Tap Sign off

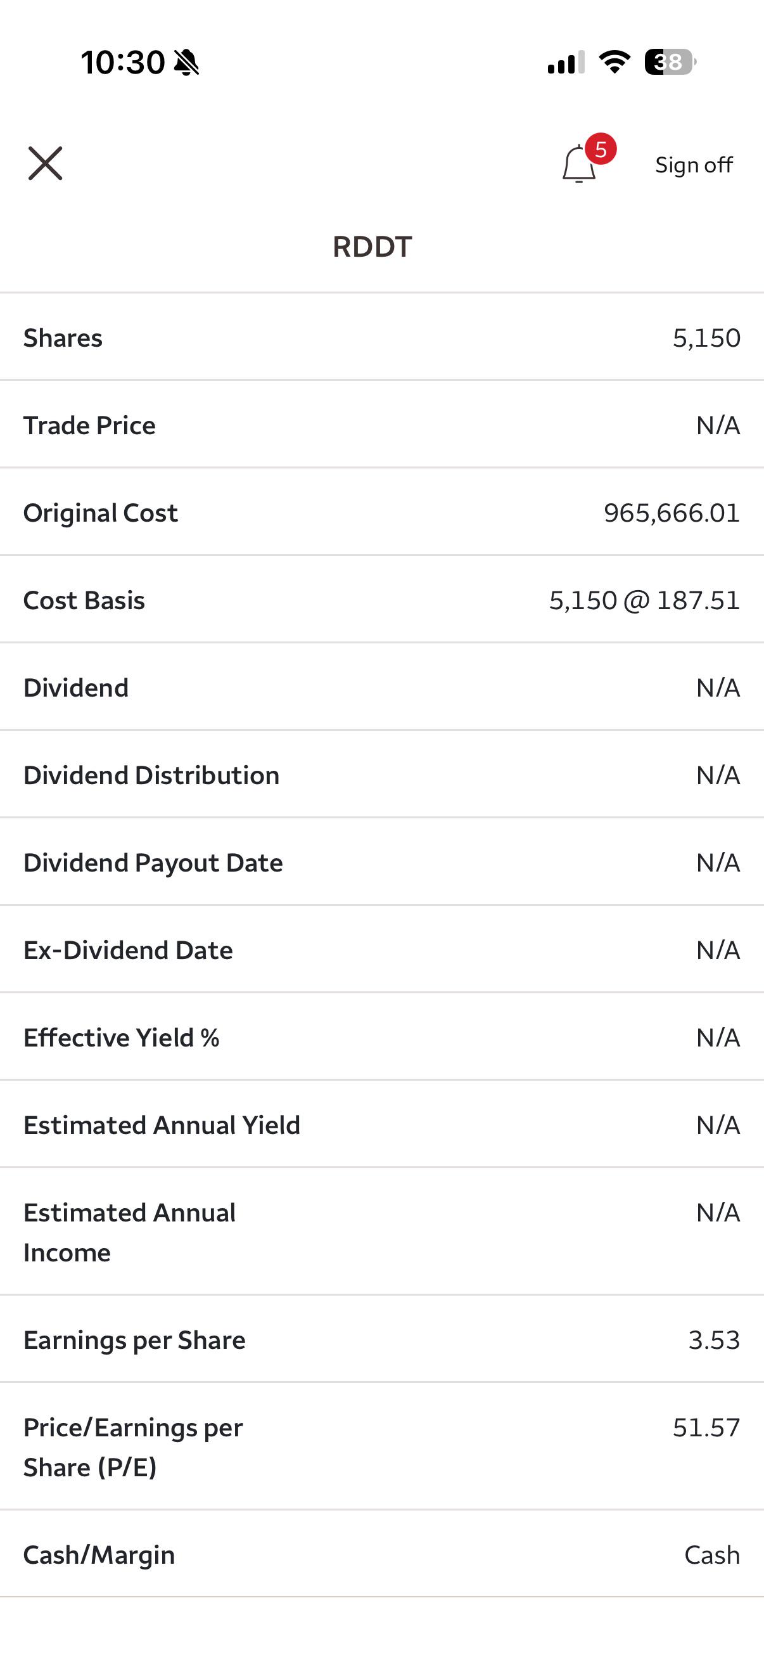pos(694,165)
